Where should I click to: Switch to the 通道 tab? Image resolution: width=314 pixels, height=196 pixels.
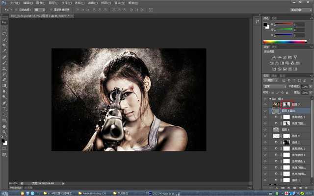[274, 75]
